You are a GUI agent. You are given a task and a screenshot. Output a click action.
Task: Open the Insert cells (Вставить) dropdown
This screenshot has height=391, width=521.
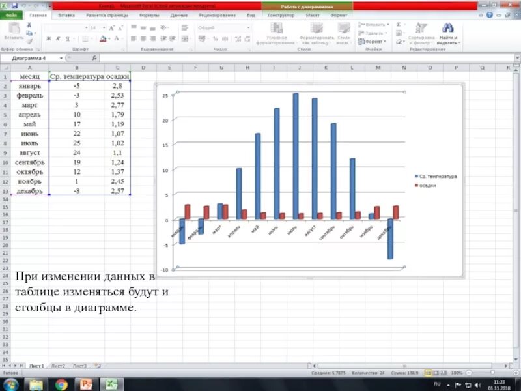pos(373,25)
